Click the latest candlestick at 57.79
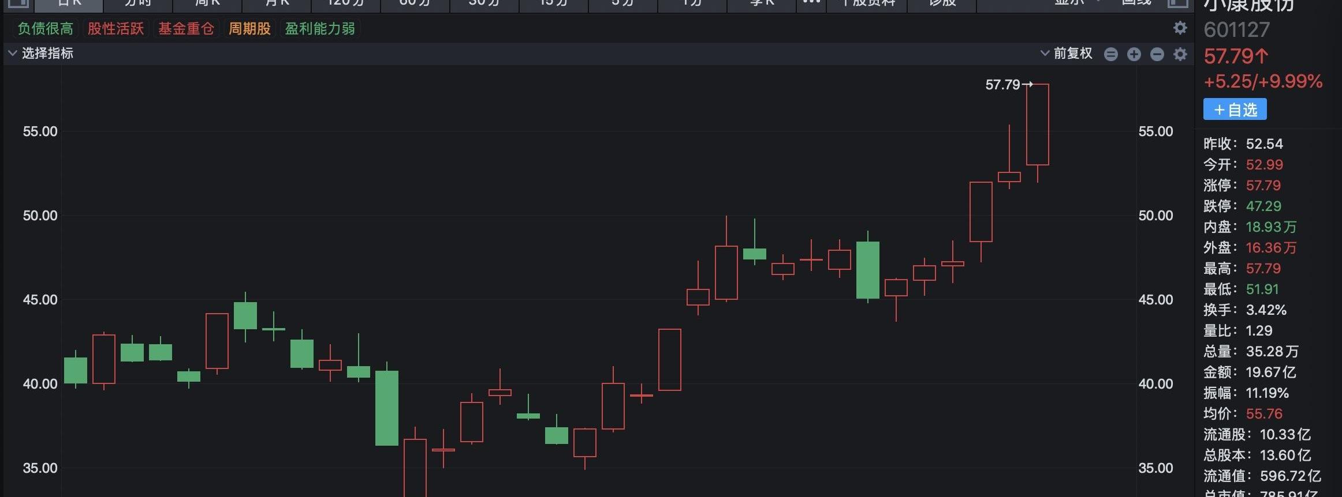Screen dimensions: 1342x497 pyautogui.click(x=1037, y=124)
